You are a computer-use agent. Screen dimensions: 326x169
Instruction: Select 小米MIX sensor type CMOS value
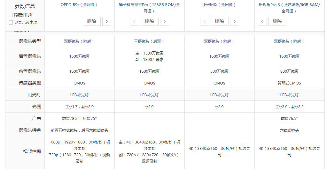click(x=219, y=83)
